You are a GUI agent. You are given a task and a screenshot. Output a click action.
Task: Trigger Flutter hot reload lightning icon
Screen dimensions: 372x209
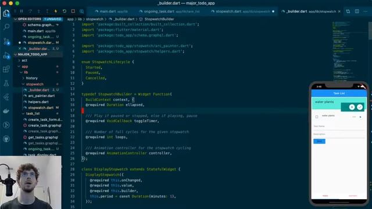56,11
